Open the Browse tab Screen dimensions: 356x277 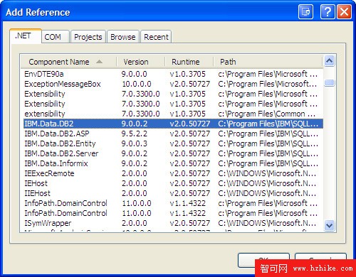pos(122,37)
